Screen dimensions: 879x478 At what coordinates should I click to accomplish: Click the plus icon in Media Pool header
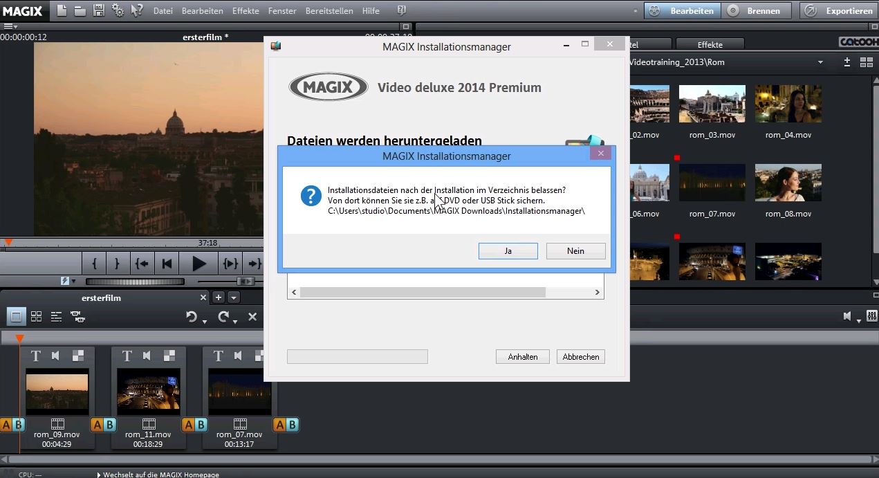click(x=847, y=62)
